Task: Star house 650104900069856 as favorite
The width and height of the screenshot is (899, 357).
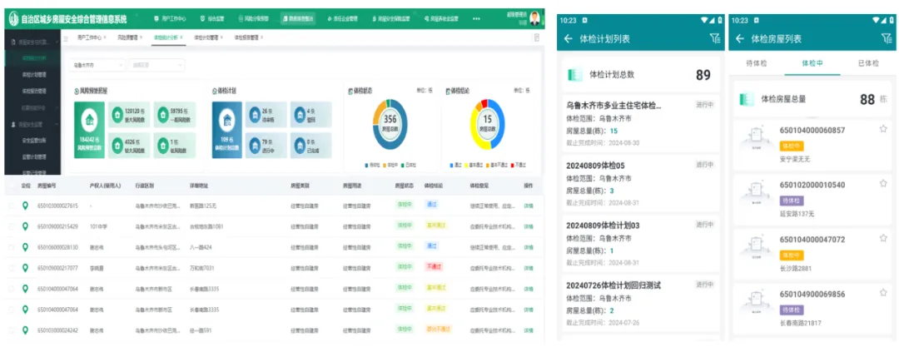Action: 883,293
